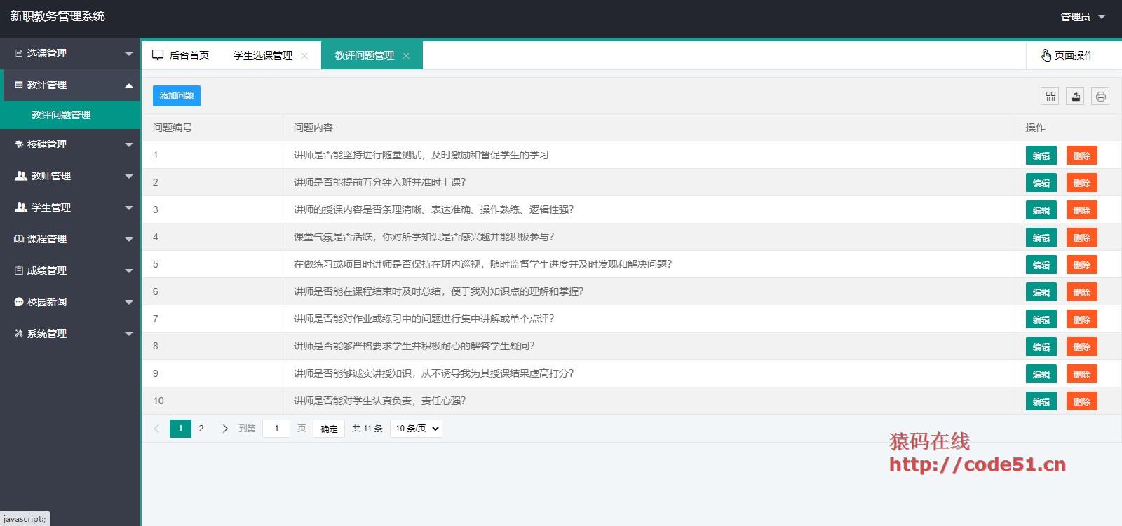The width and height of the screenshot is (1122, 526).
Task: Open the 管理员 user dropdown
Action: coord(1082,17)
